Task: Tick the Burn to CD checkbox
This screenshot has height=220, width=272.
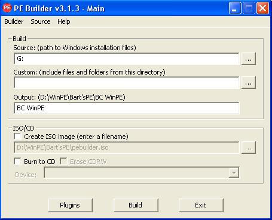Action: pyautogui.click(x=18, y=162)
